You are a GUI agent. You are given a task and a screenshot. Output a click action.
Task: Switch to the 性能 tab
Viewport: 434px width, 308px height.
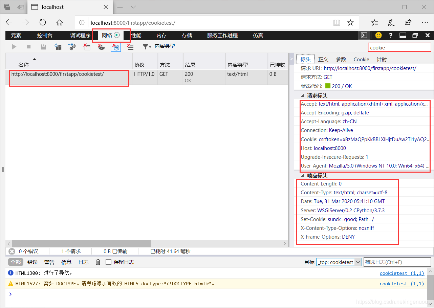point(136,35)
